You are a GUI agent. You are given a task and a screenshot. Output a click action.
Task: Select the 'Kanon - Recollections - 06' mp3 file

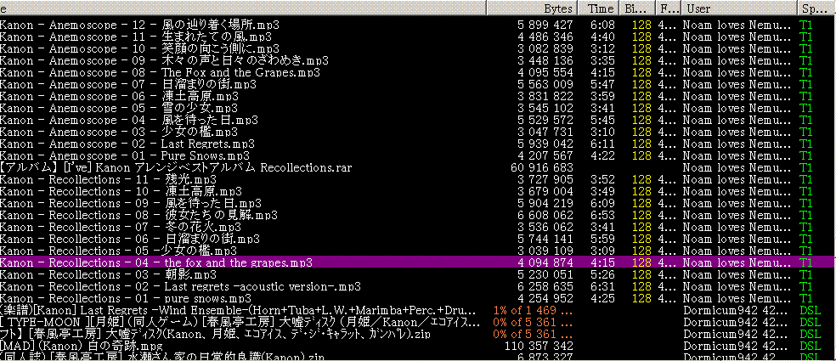point(130,239)
